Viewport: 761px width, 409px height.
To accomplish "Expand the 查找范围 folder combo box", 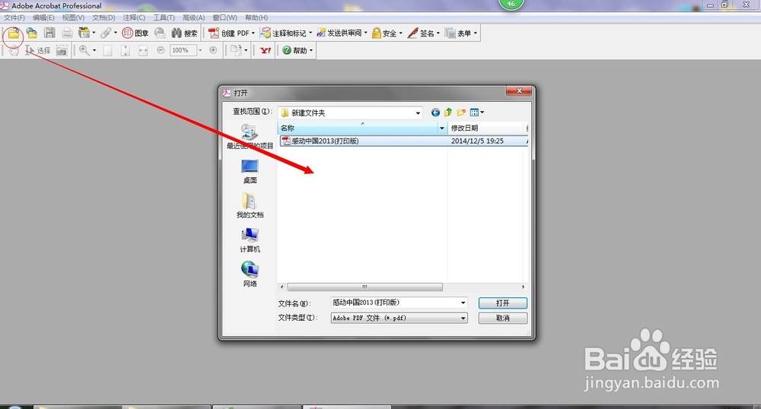I will click(417, 113).
